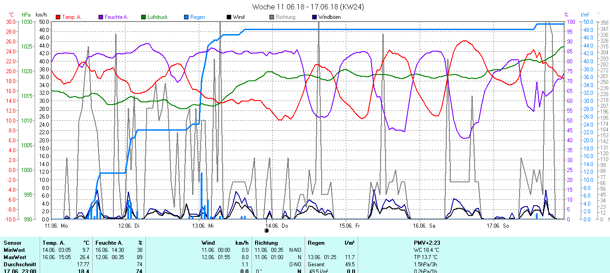Click the light blue Regen legend swatch

[186, 17]
